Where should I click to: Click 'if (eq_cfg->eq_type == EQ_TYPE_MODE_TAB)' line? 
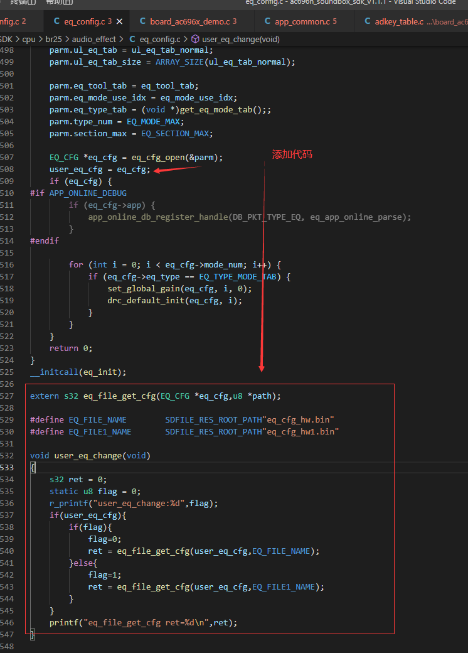coord(189,276)
